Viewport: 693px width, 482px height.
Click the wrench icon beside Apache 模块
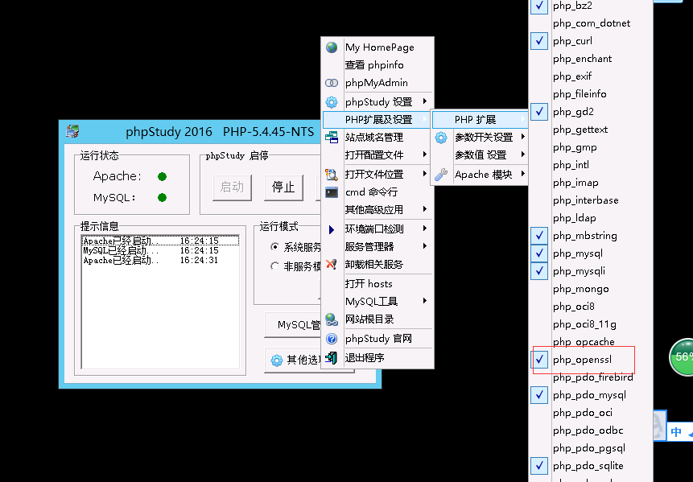click(x=440, y=175)
